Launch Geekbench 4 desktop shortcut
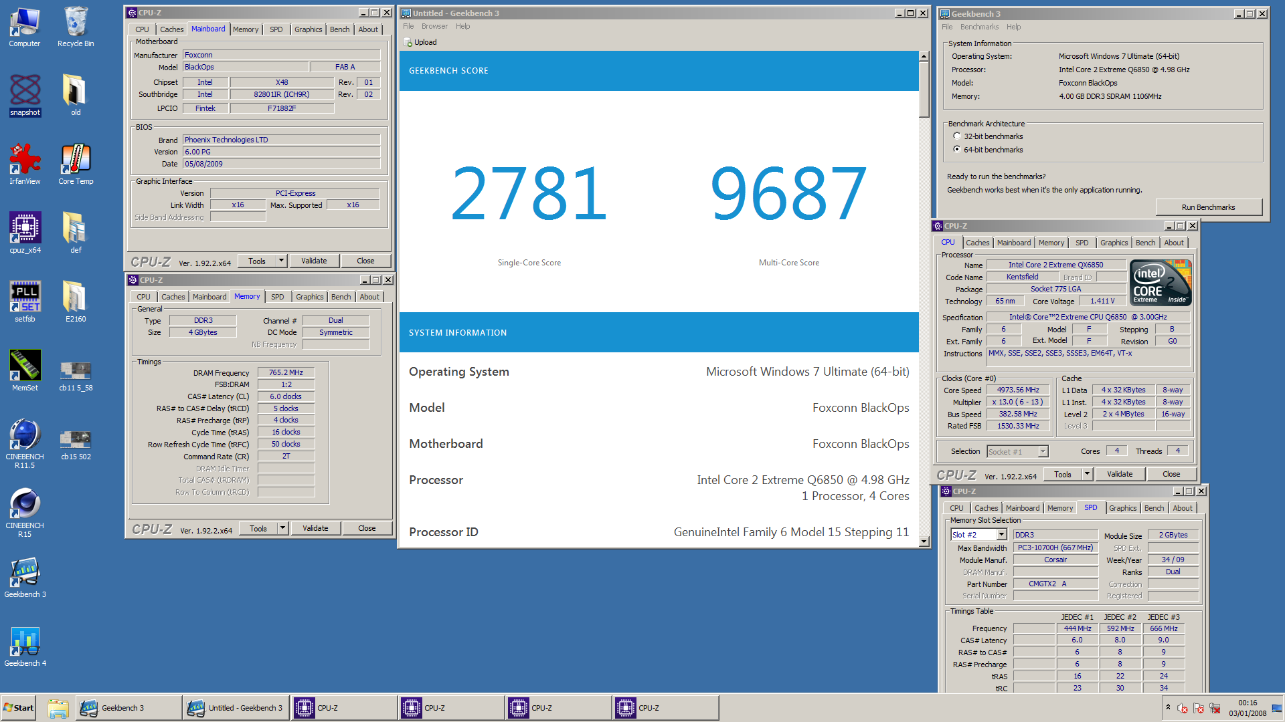 coord(25,647)
